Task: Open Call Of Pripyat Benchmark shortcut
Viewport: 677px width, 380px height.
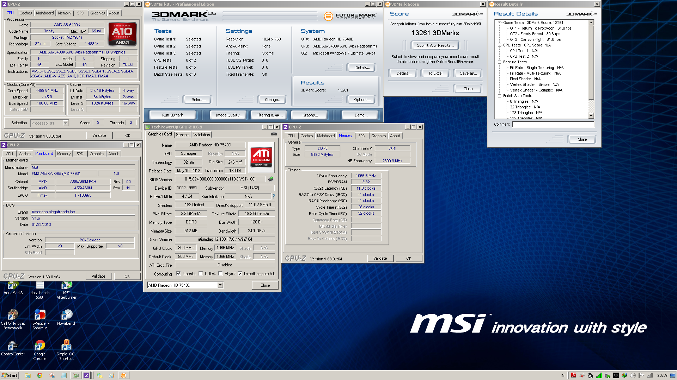Action: pos(13,319)
